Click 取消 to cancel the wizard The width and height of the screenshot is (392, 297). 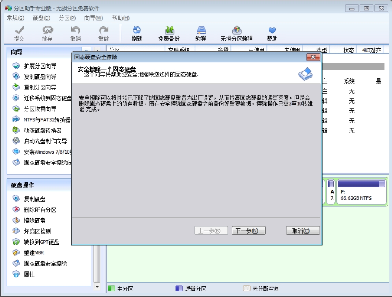coord(303,231)
